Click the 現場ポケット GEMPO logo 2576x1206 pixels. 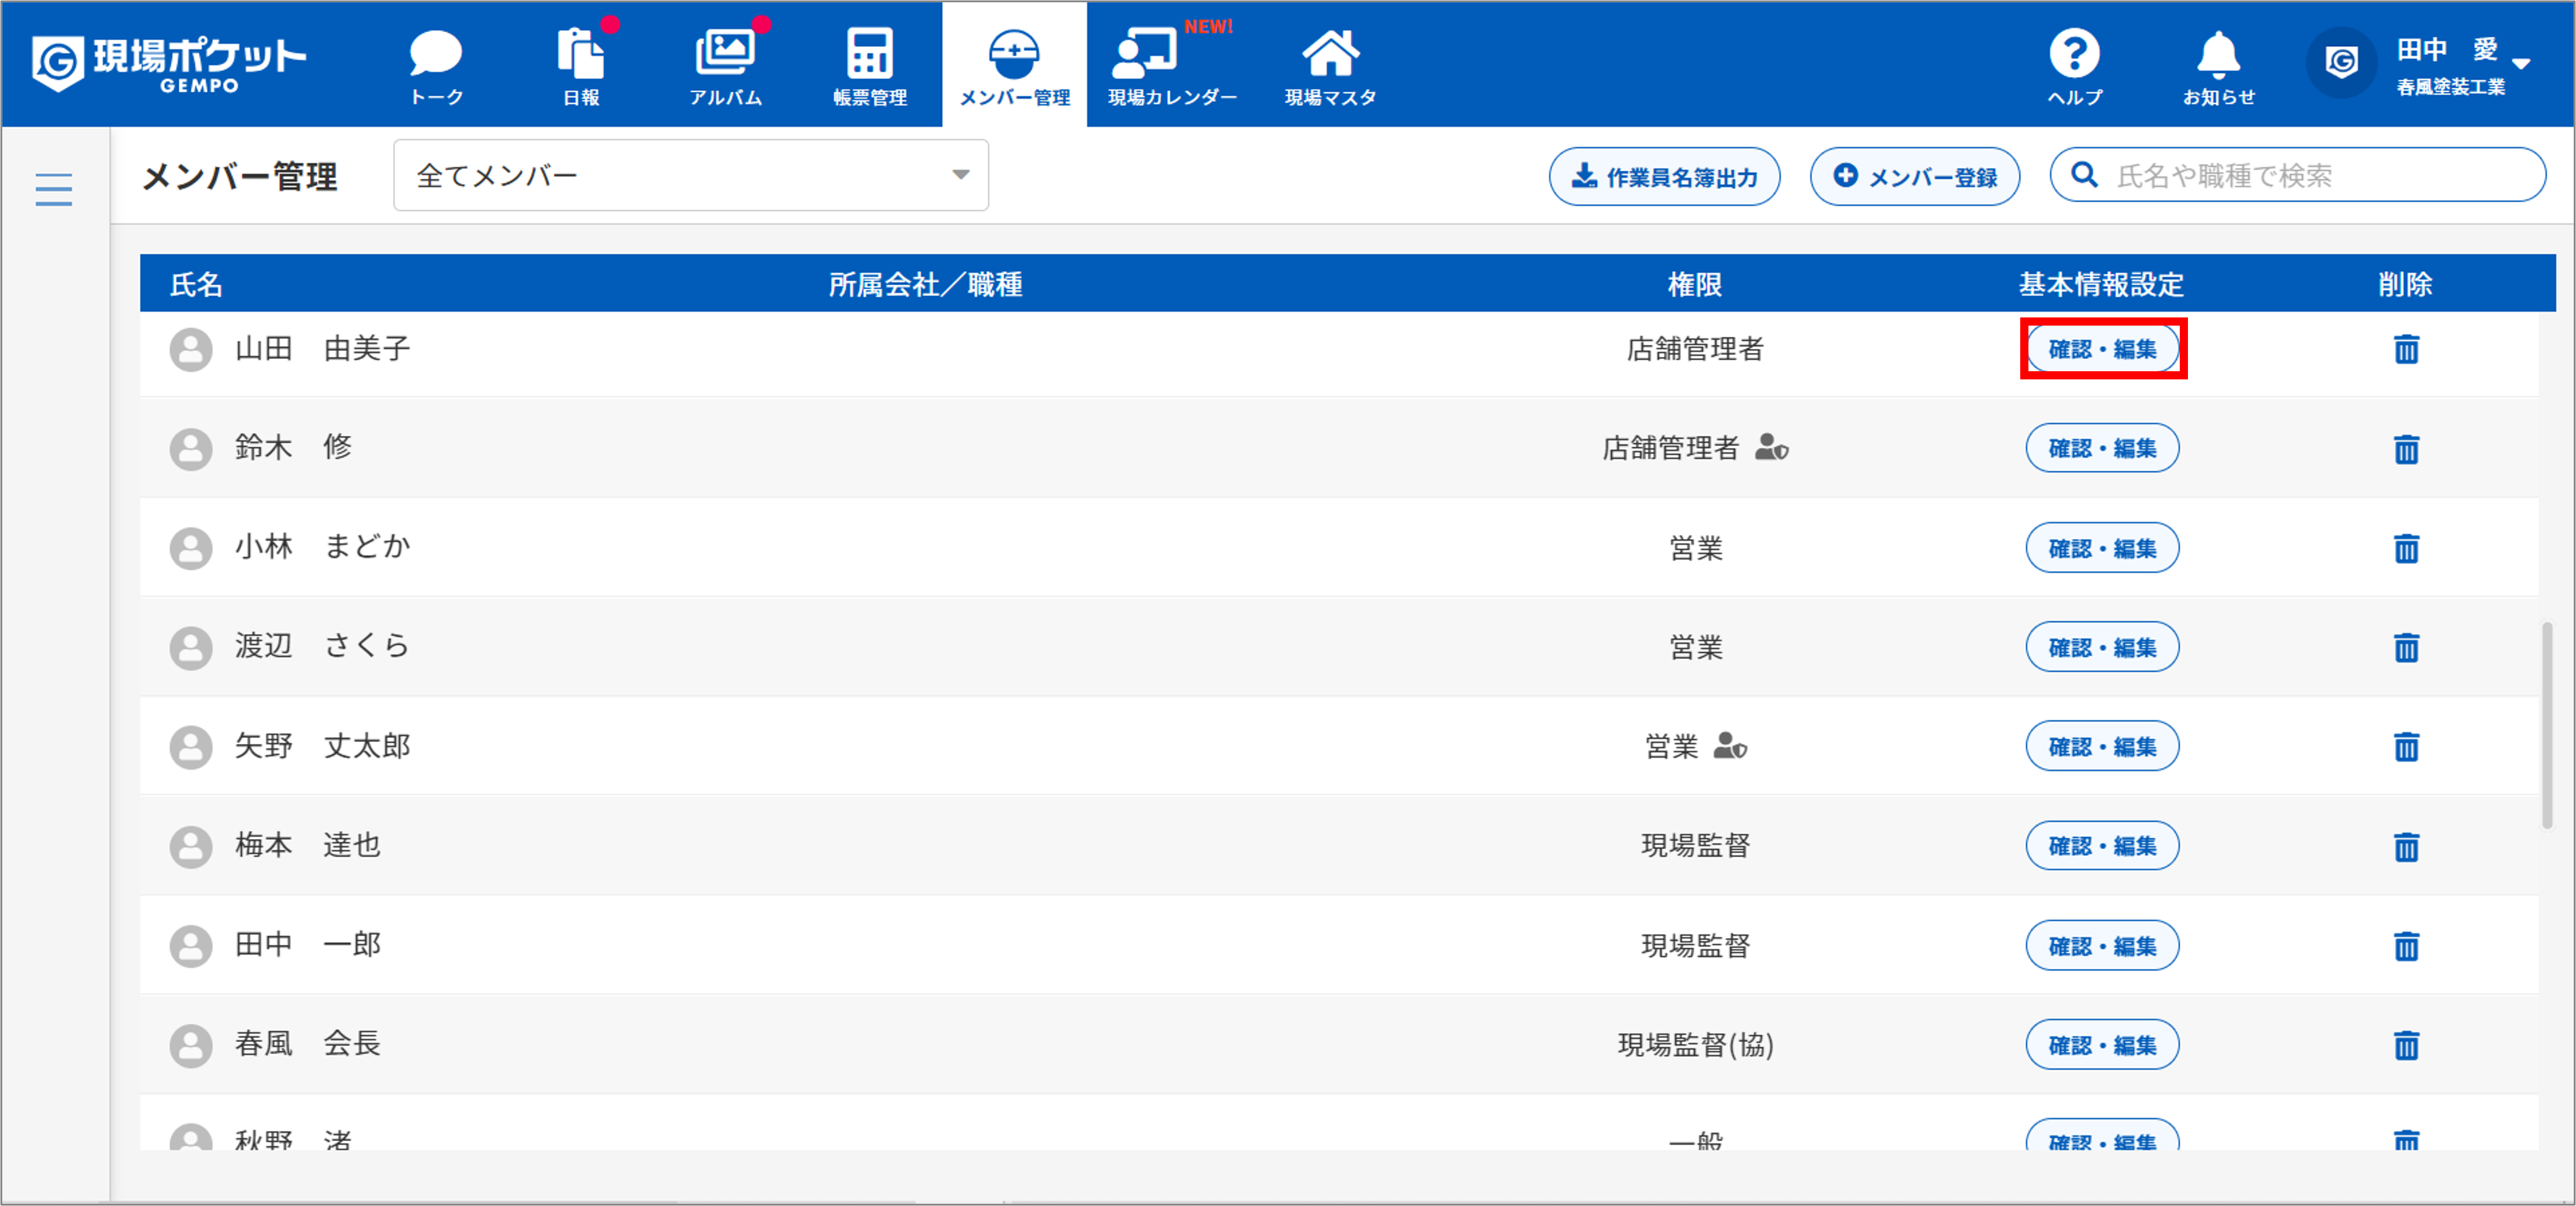click(168, 63)
